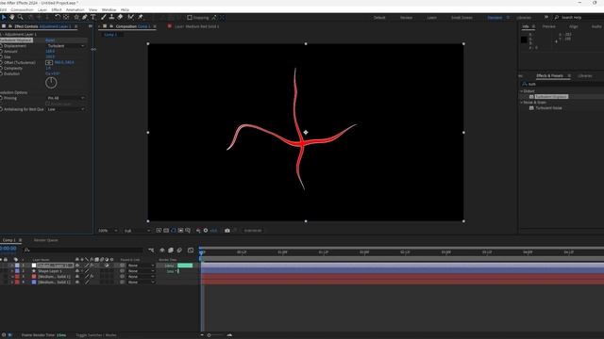Open the viewer resolution Full dropdown

(137, 231)
